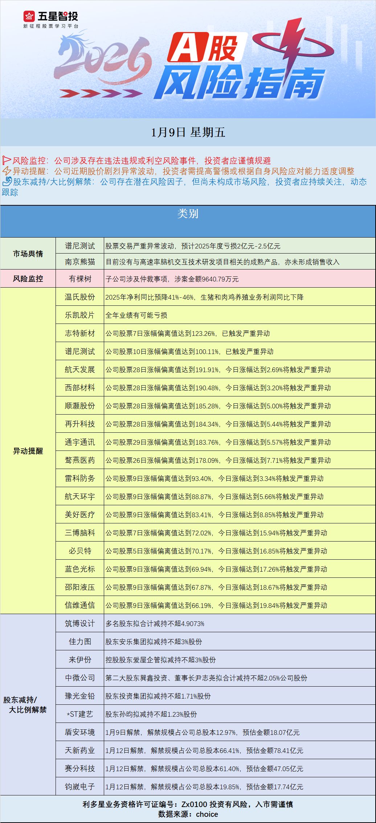Click the lightning icon beside 异动提醒
376x823 pixels.
pyautogui.click(x=7, y=171)
